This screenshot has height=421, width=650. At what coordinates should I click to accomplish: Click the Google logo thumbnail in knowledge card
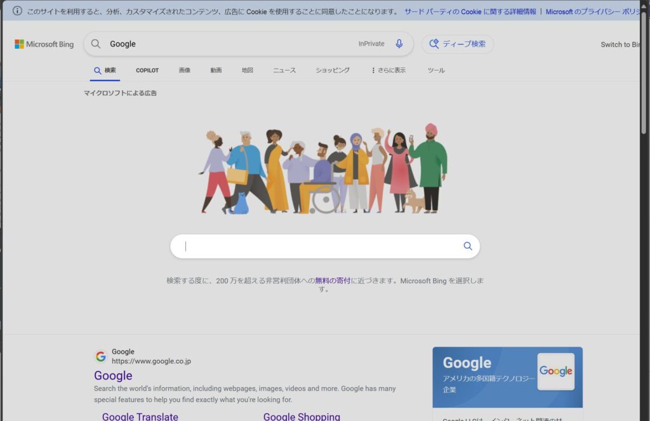pos(555,371)
